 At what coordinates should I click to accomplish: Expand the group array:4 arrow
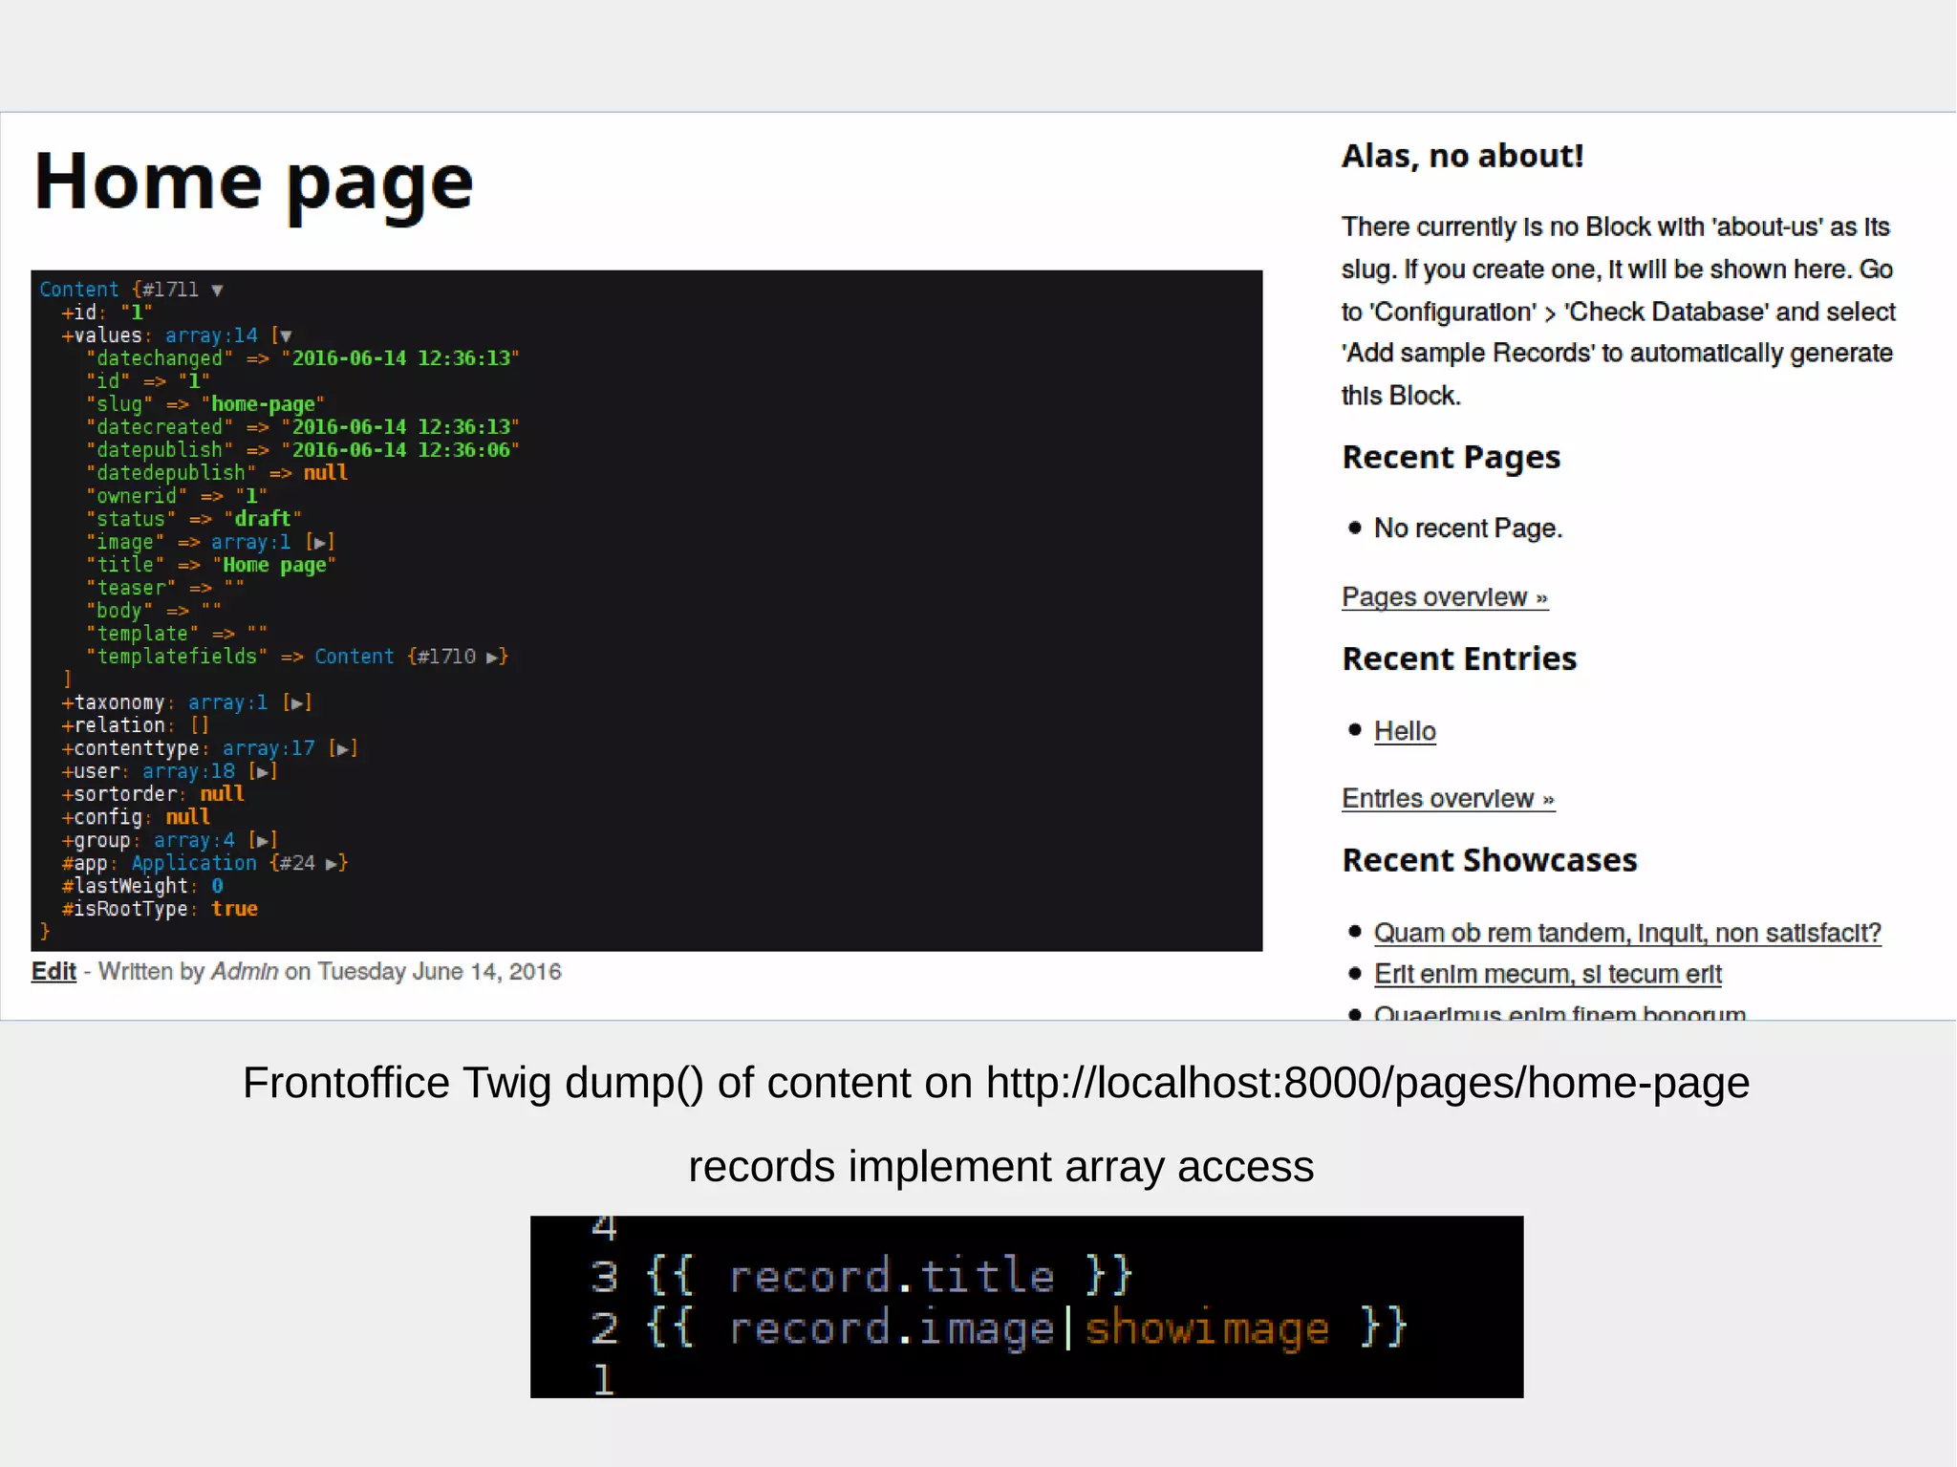(x=262, y=841)
